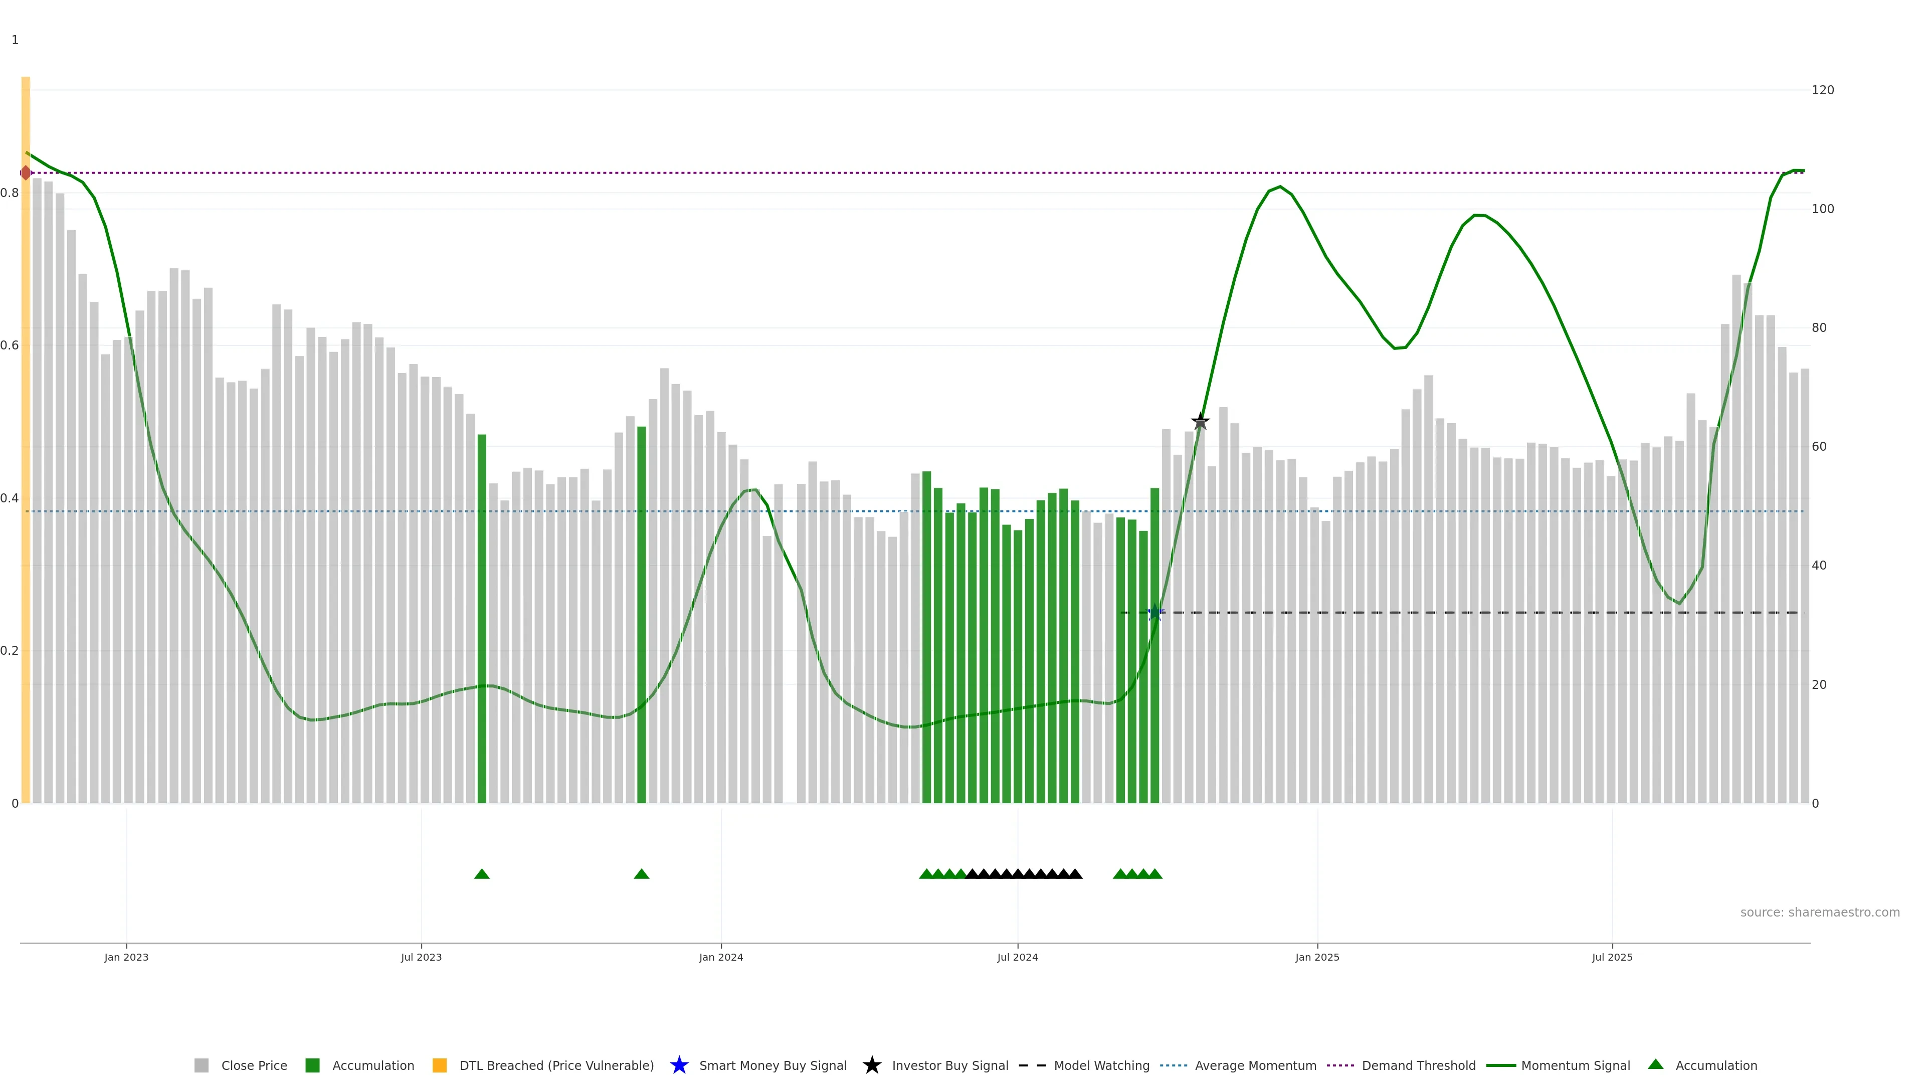Toggle Model Watching legend entry
The height and width of the screenshot is (1083, 1925).
(x=1101, y=1065)
